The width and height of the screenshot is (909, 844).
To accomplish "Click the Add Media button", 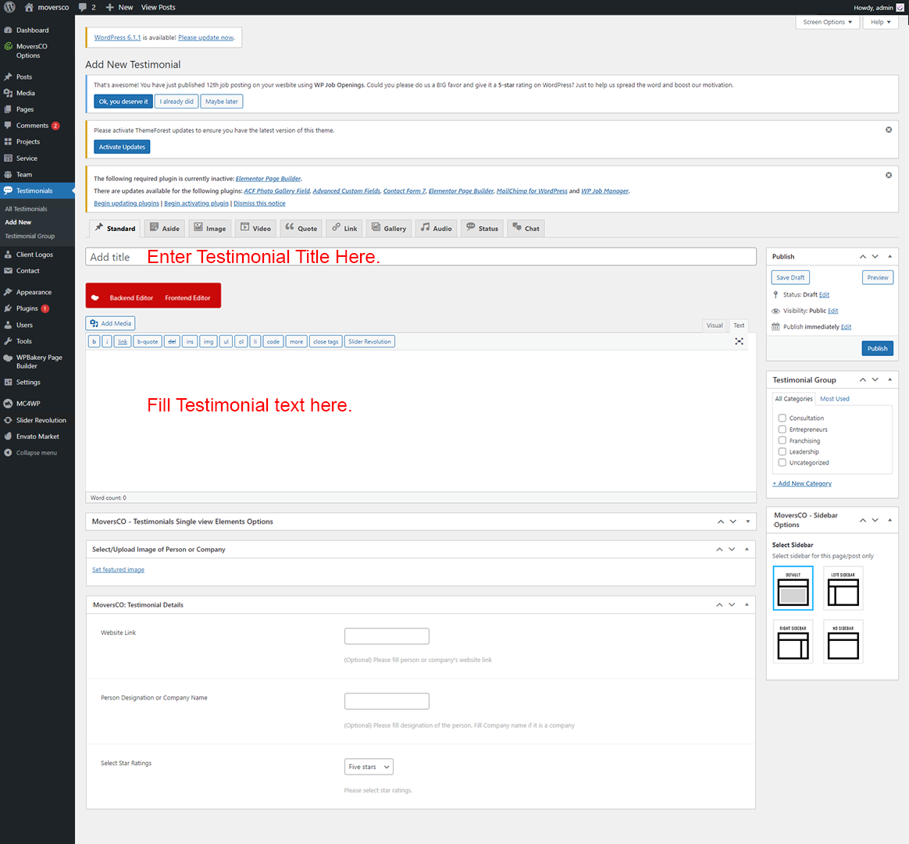I will point(110,323).
